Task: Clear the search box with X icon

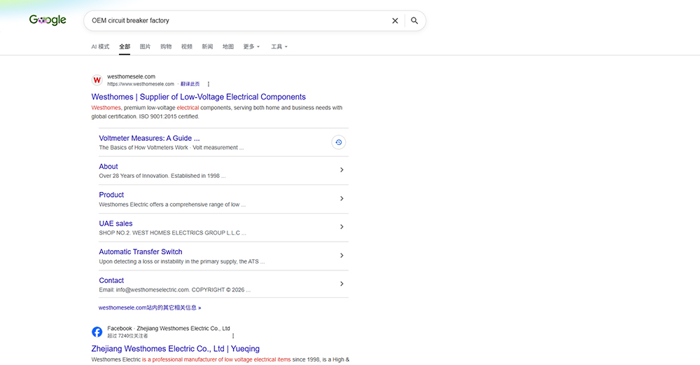Action: [395, 20]
